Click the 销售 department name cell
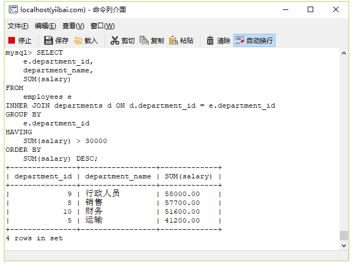 (94, 202)
